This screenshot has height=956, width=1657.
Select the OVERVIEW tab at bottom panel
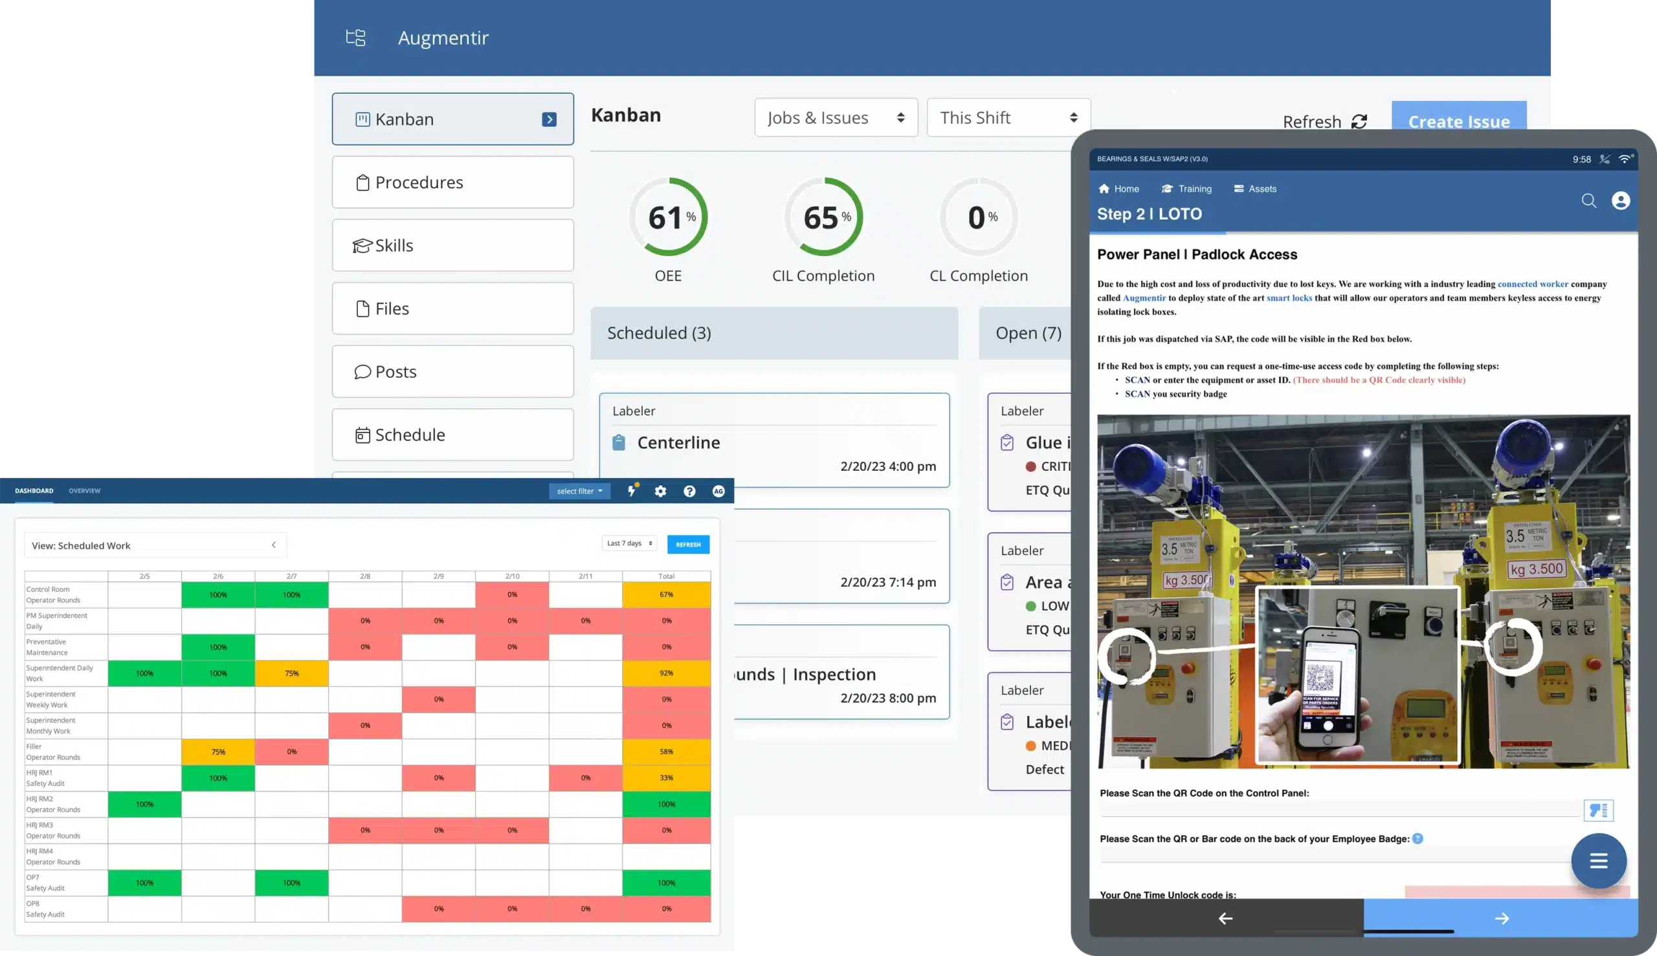coord(84,490)
